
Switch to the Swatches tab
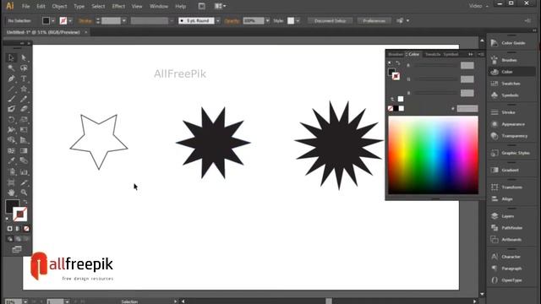pyautogui.click(x=433, y=54)
